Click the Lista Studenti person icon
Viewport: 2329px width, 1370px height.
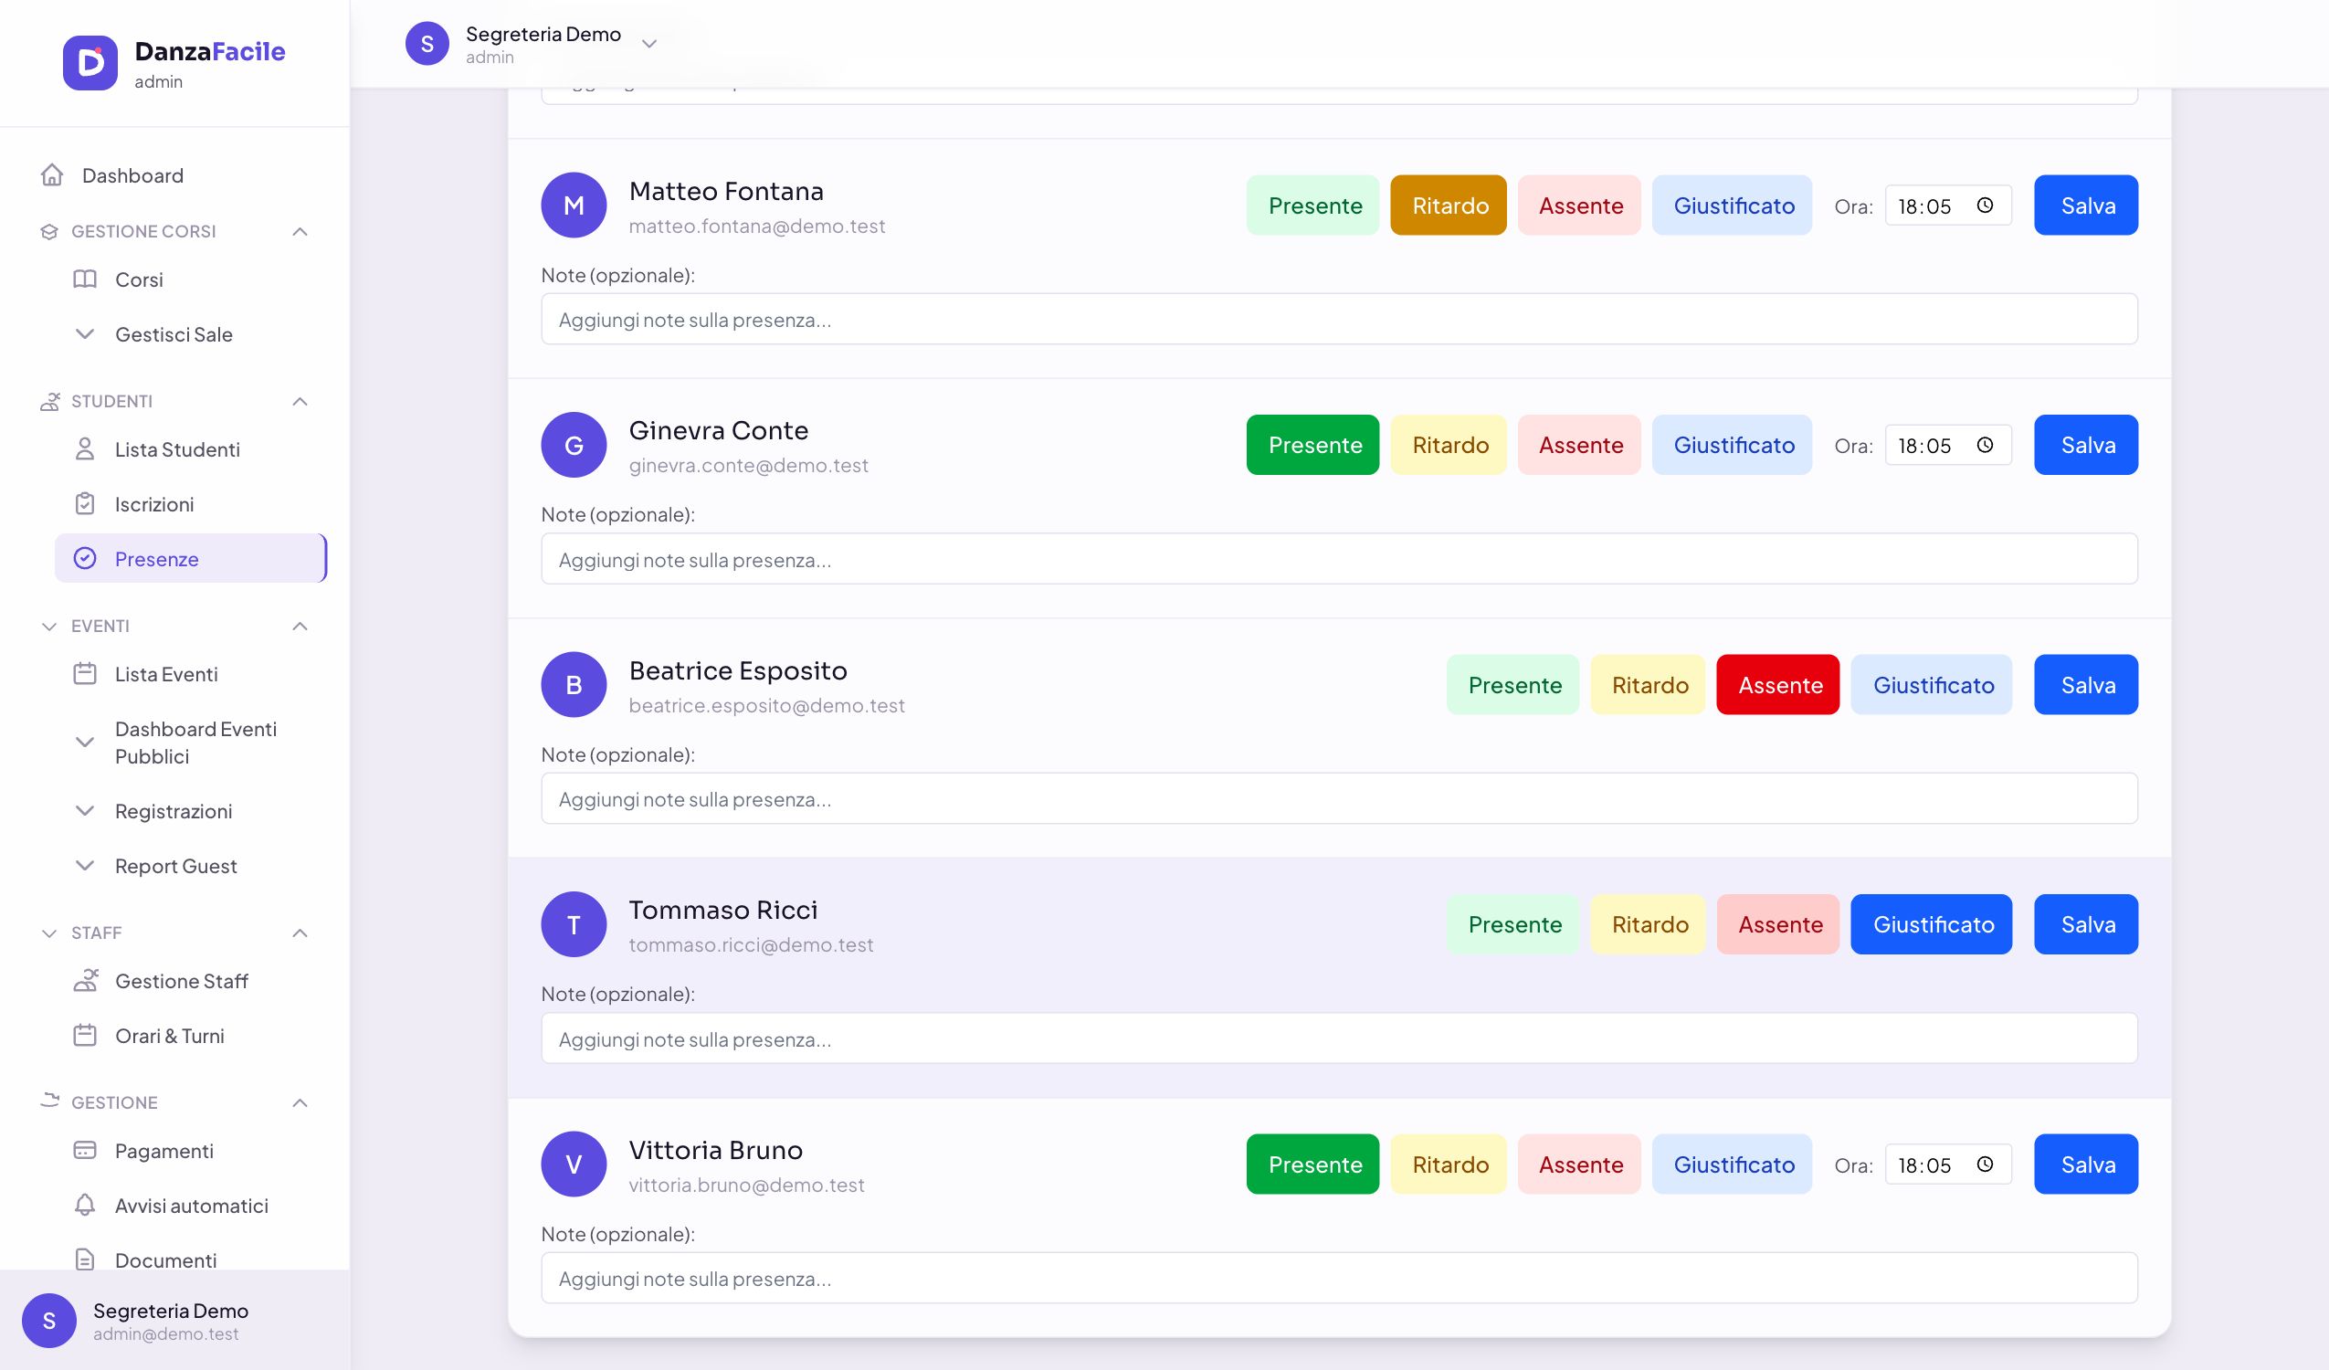tap(85, 449)
